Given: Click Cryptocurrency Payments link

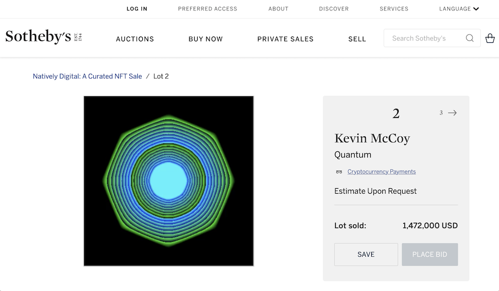Looking at the screenshot, I should pos(381,172).
